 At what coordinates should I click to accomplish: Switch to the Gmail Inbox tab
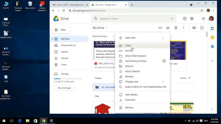[70, 5]
